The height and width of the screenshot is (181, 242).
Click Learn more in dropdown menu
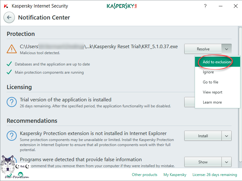(212, 102)
